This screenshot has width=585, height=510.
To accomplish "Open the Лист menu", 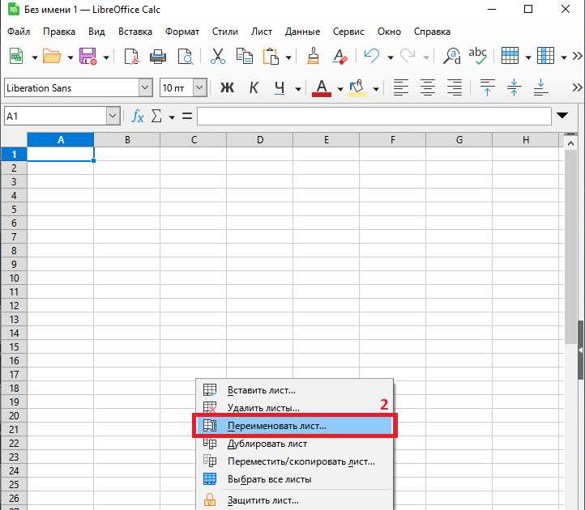I will (x=261, y=32).
